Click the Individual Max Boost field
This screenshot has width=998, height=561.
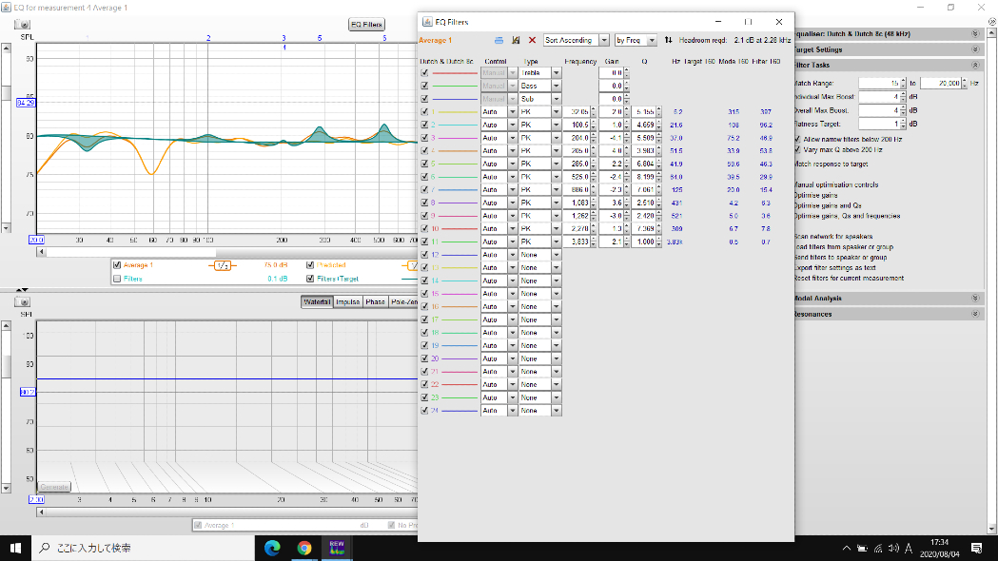coord(879,97)
